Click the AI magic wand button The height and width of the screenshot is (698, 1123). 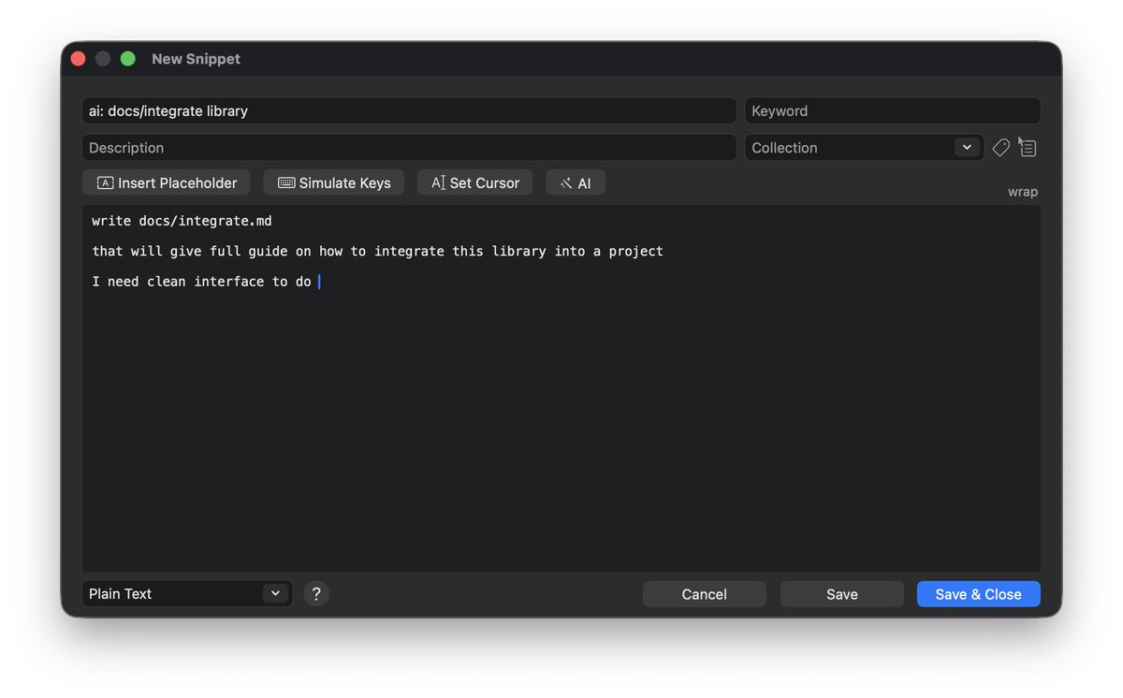(575, 182)
